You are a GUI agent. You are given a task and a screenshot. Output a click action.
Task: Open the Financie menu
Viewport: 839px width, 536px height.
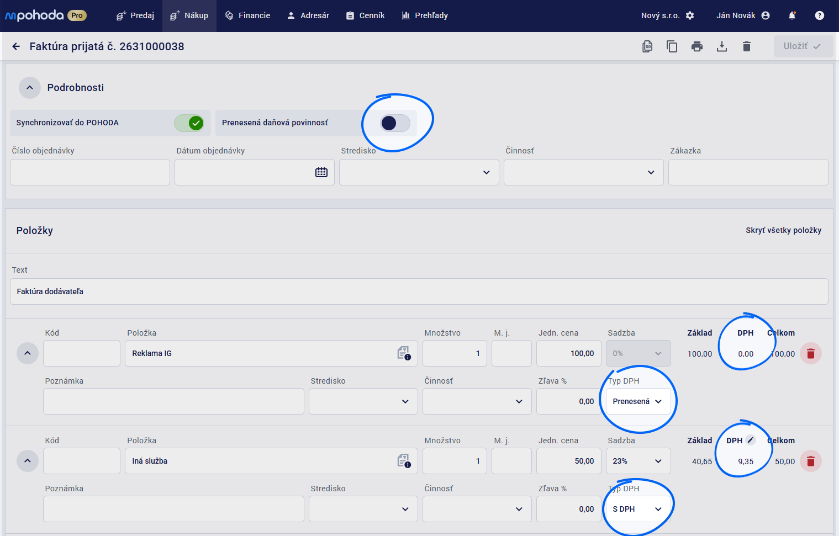coord(247,15)
